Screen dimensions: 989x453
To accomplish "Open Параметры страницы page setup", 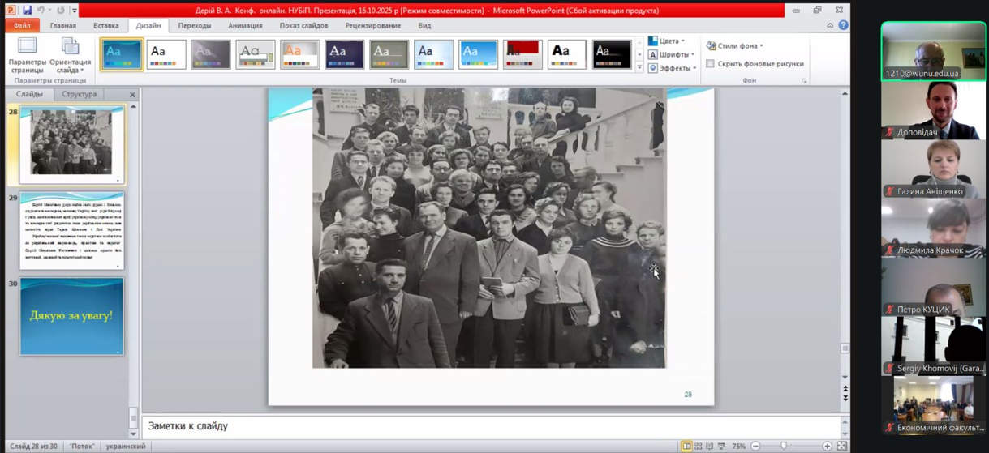I will point(28,54).
